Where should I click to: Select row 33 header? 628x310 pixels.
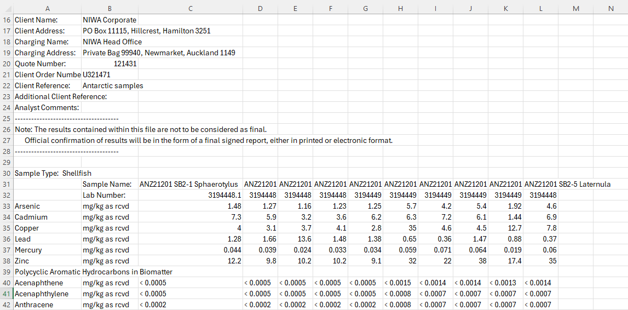(x=7, y=206)
